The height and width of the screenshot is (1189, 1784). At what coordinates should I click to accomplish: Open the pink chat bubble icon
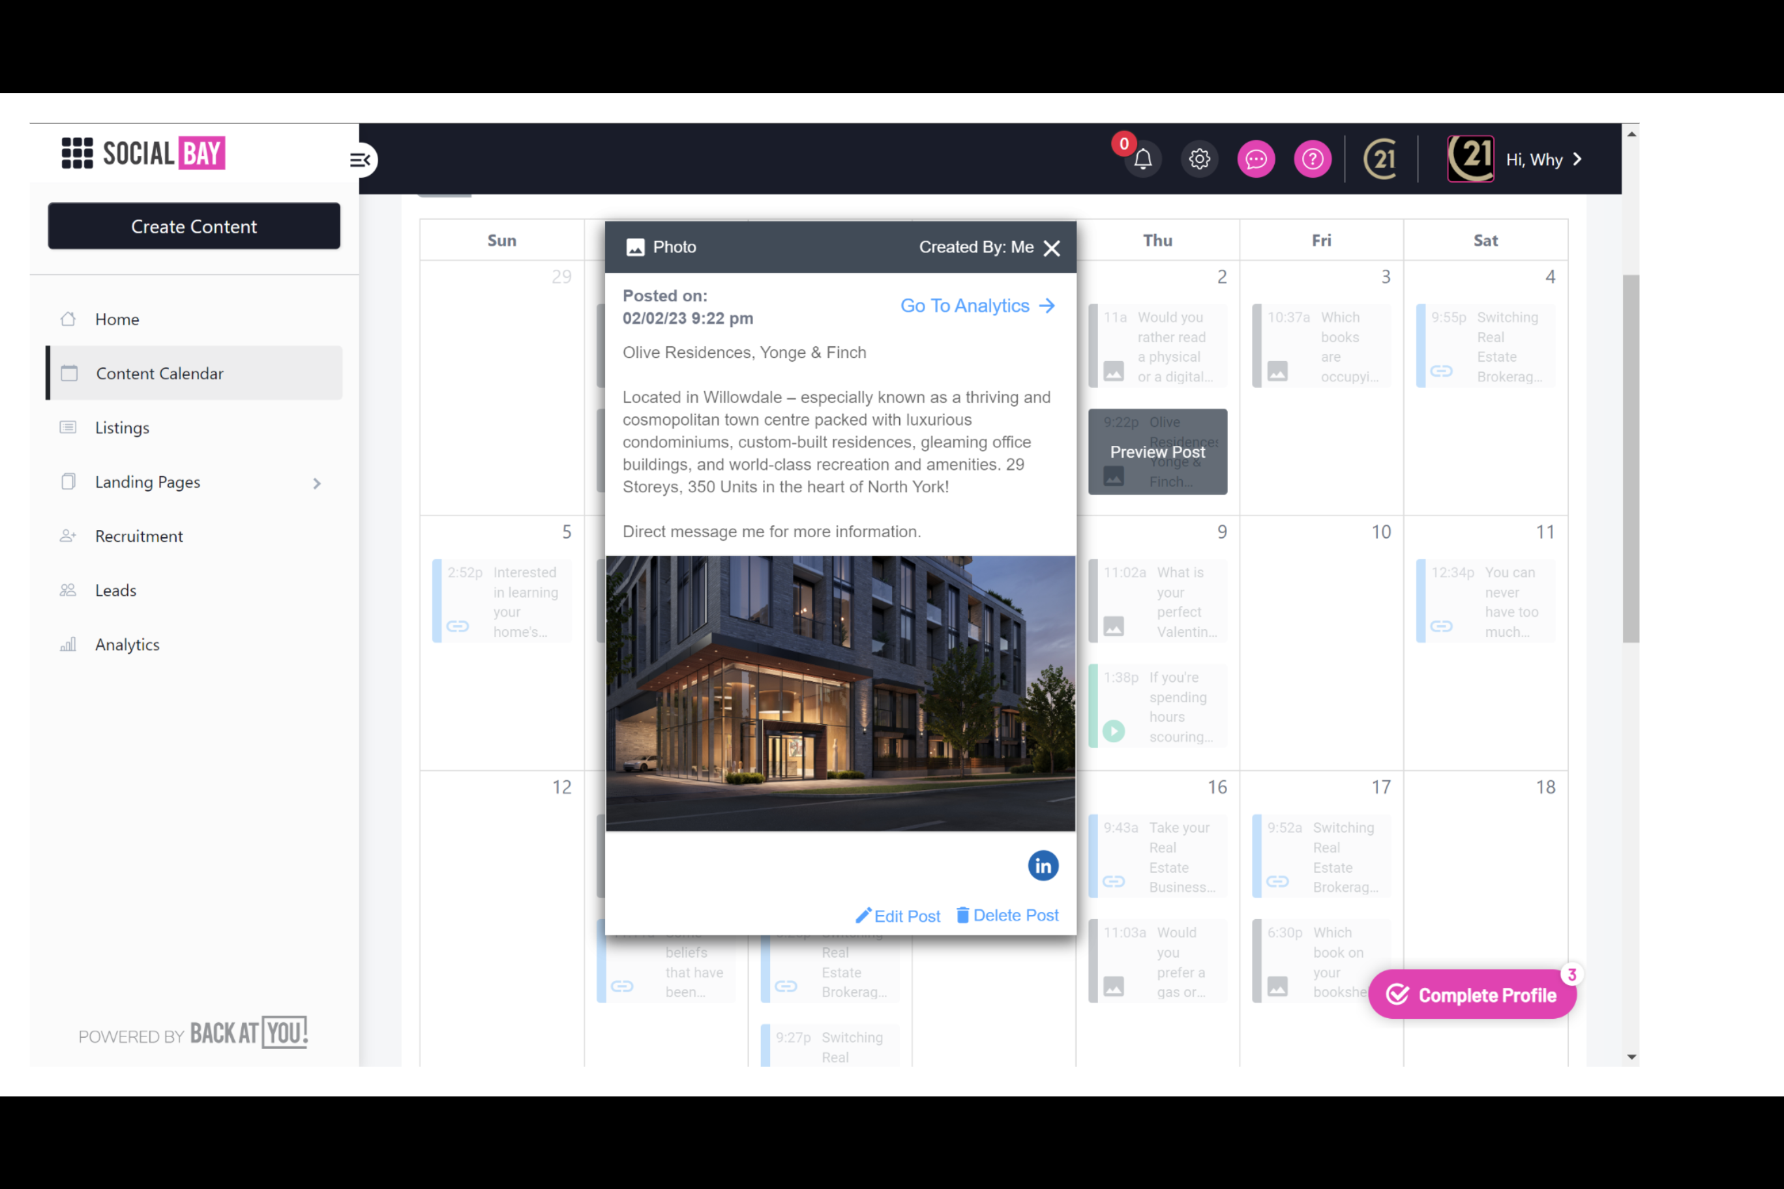(1256, 159)
